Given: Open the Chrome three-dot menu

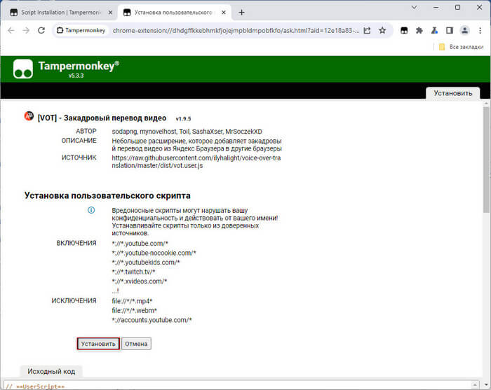Looking at the screenshot, I should (479, 30).
